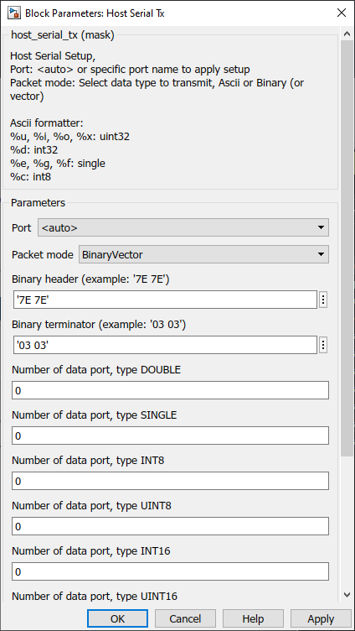Click the '%e, %g, %f: single' description line
Viewport: 355px width, 631px height.
tap(58, 164)
